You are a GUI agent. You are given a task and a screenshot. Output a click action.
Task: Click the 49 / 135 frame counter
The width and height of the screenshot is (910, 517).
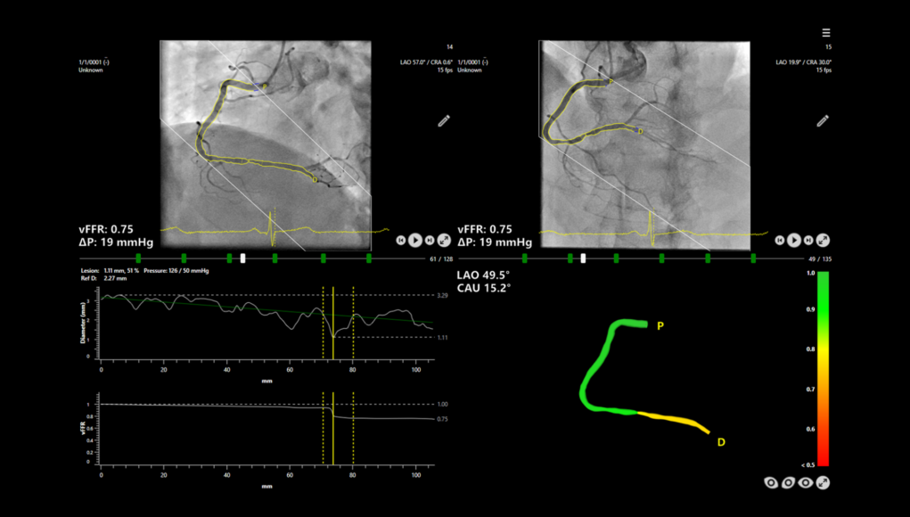pyautogui.click(x=820, y=258)
